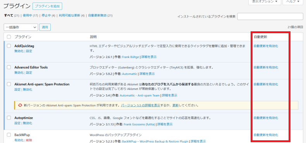Open Frank Goossens (futtta) author link
The image size is (306, 143).
(139, 124)
